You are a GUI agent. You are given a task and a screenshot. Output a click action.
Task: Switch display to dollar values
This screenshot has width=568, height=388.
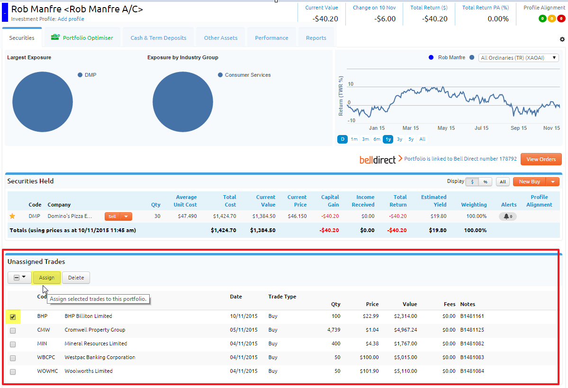[472, 182]
